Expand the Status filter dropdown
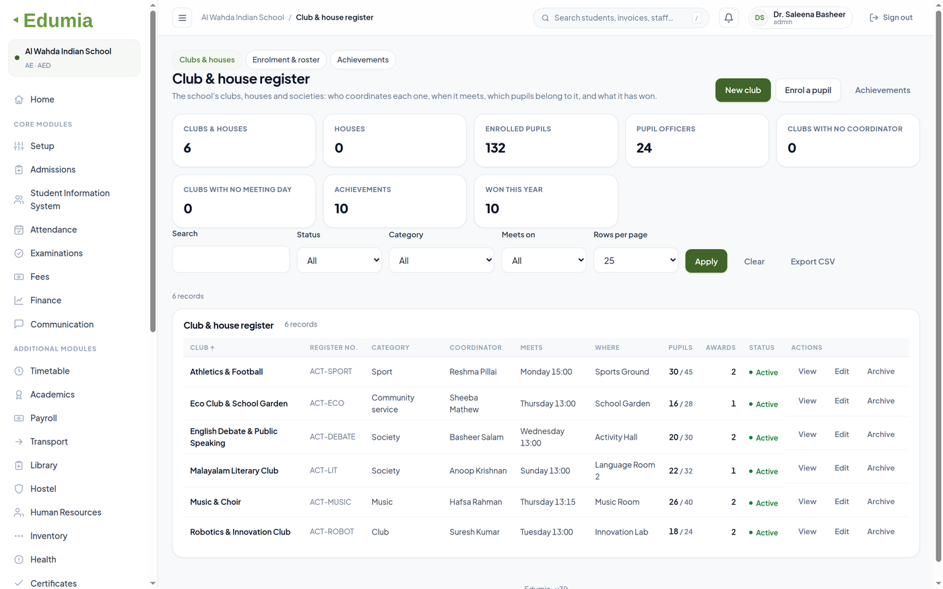943x589 pixels. pos(339,261)
